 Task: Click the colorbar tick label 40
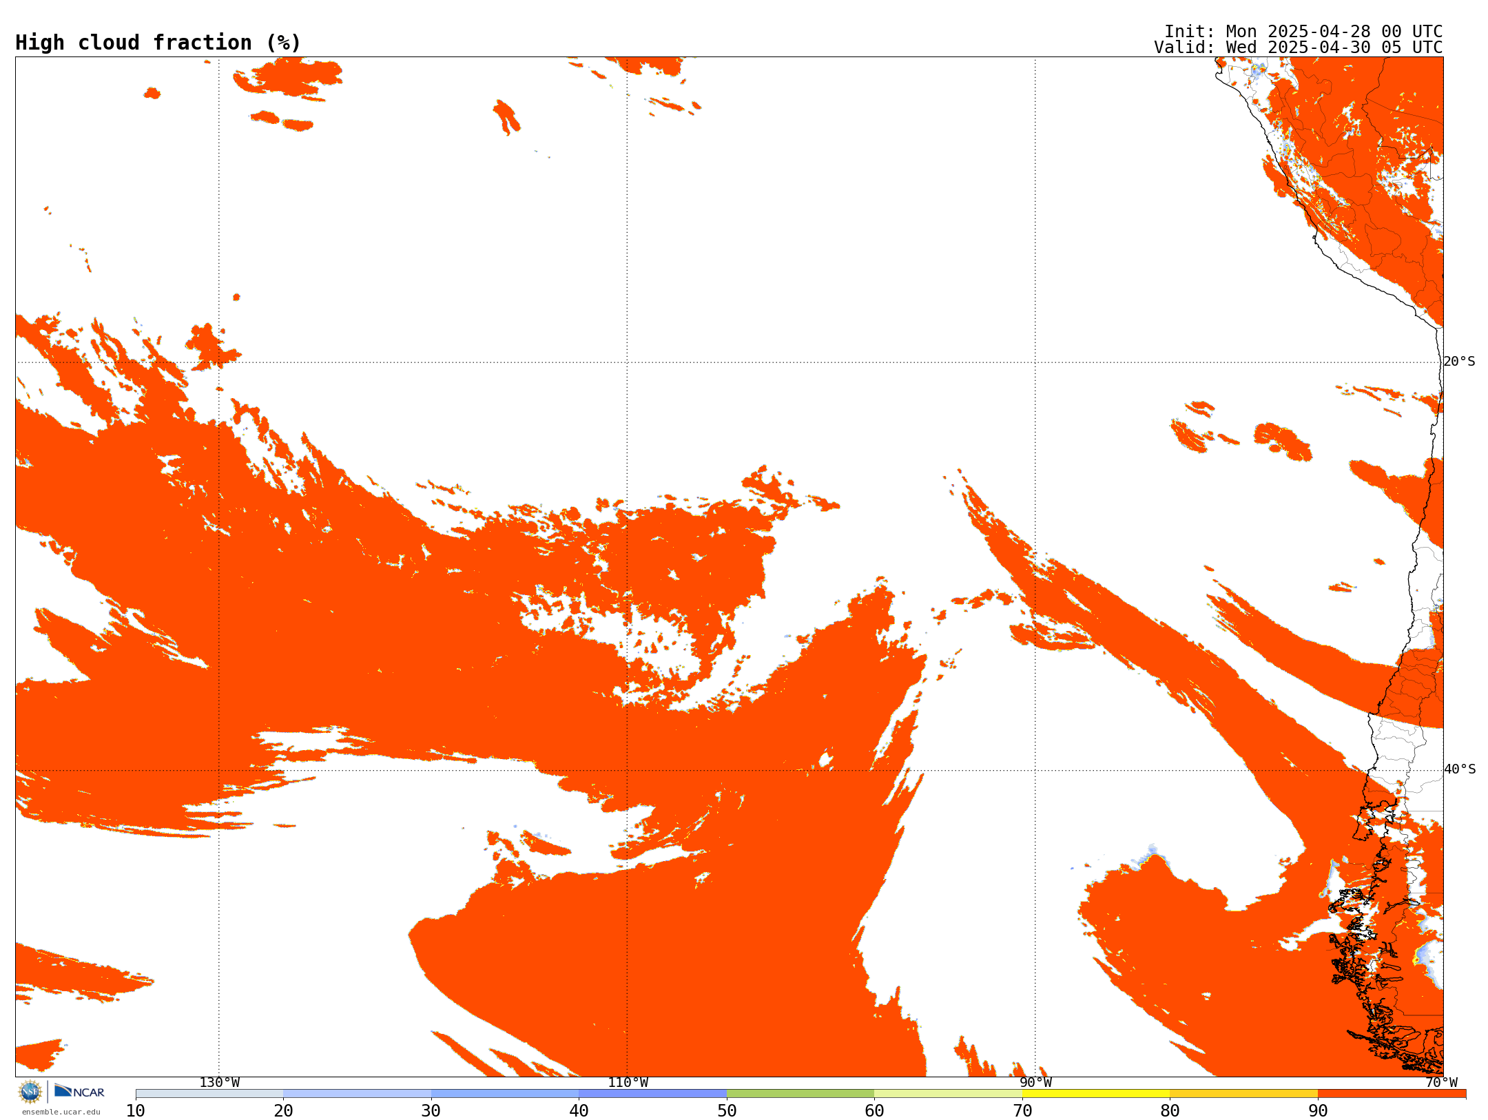(579, 1111)
